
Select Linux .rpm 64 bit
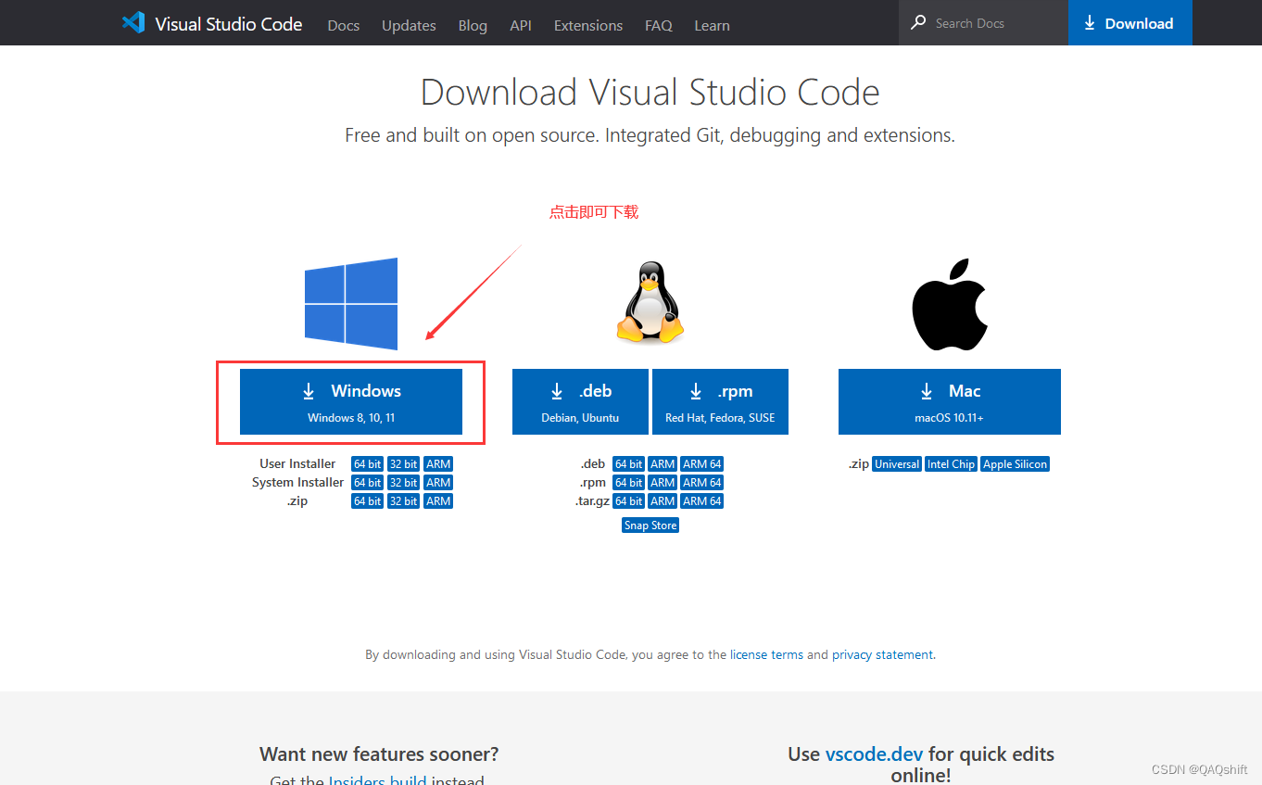pos(628,483)
